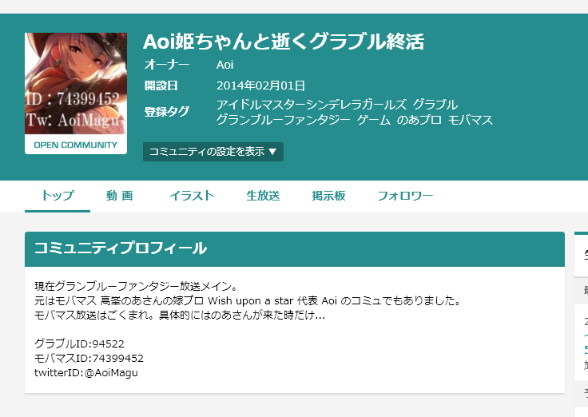Click the line モバマスID:74399452
Image resolution: width=588 pixels, height=417 pixels.
tap(89, 358)
